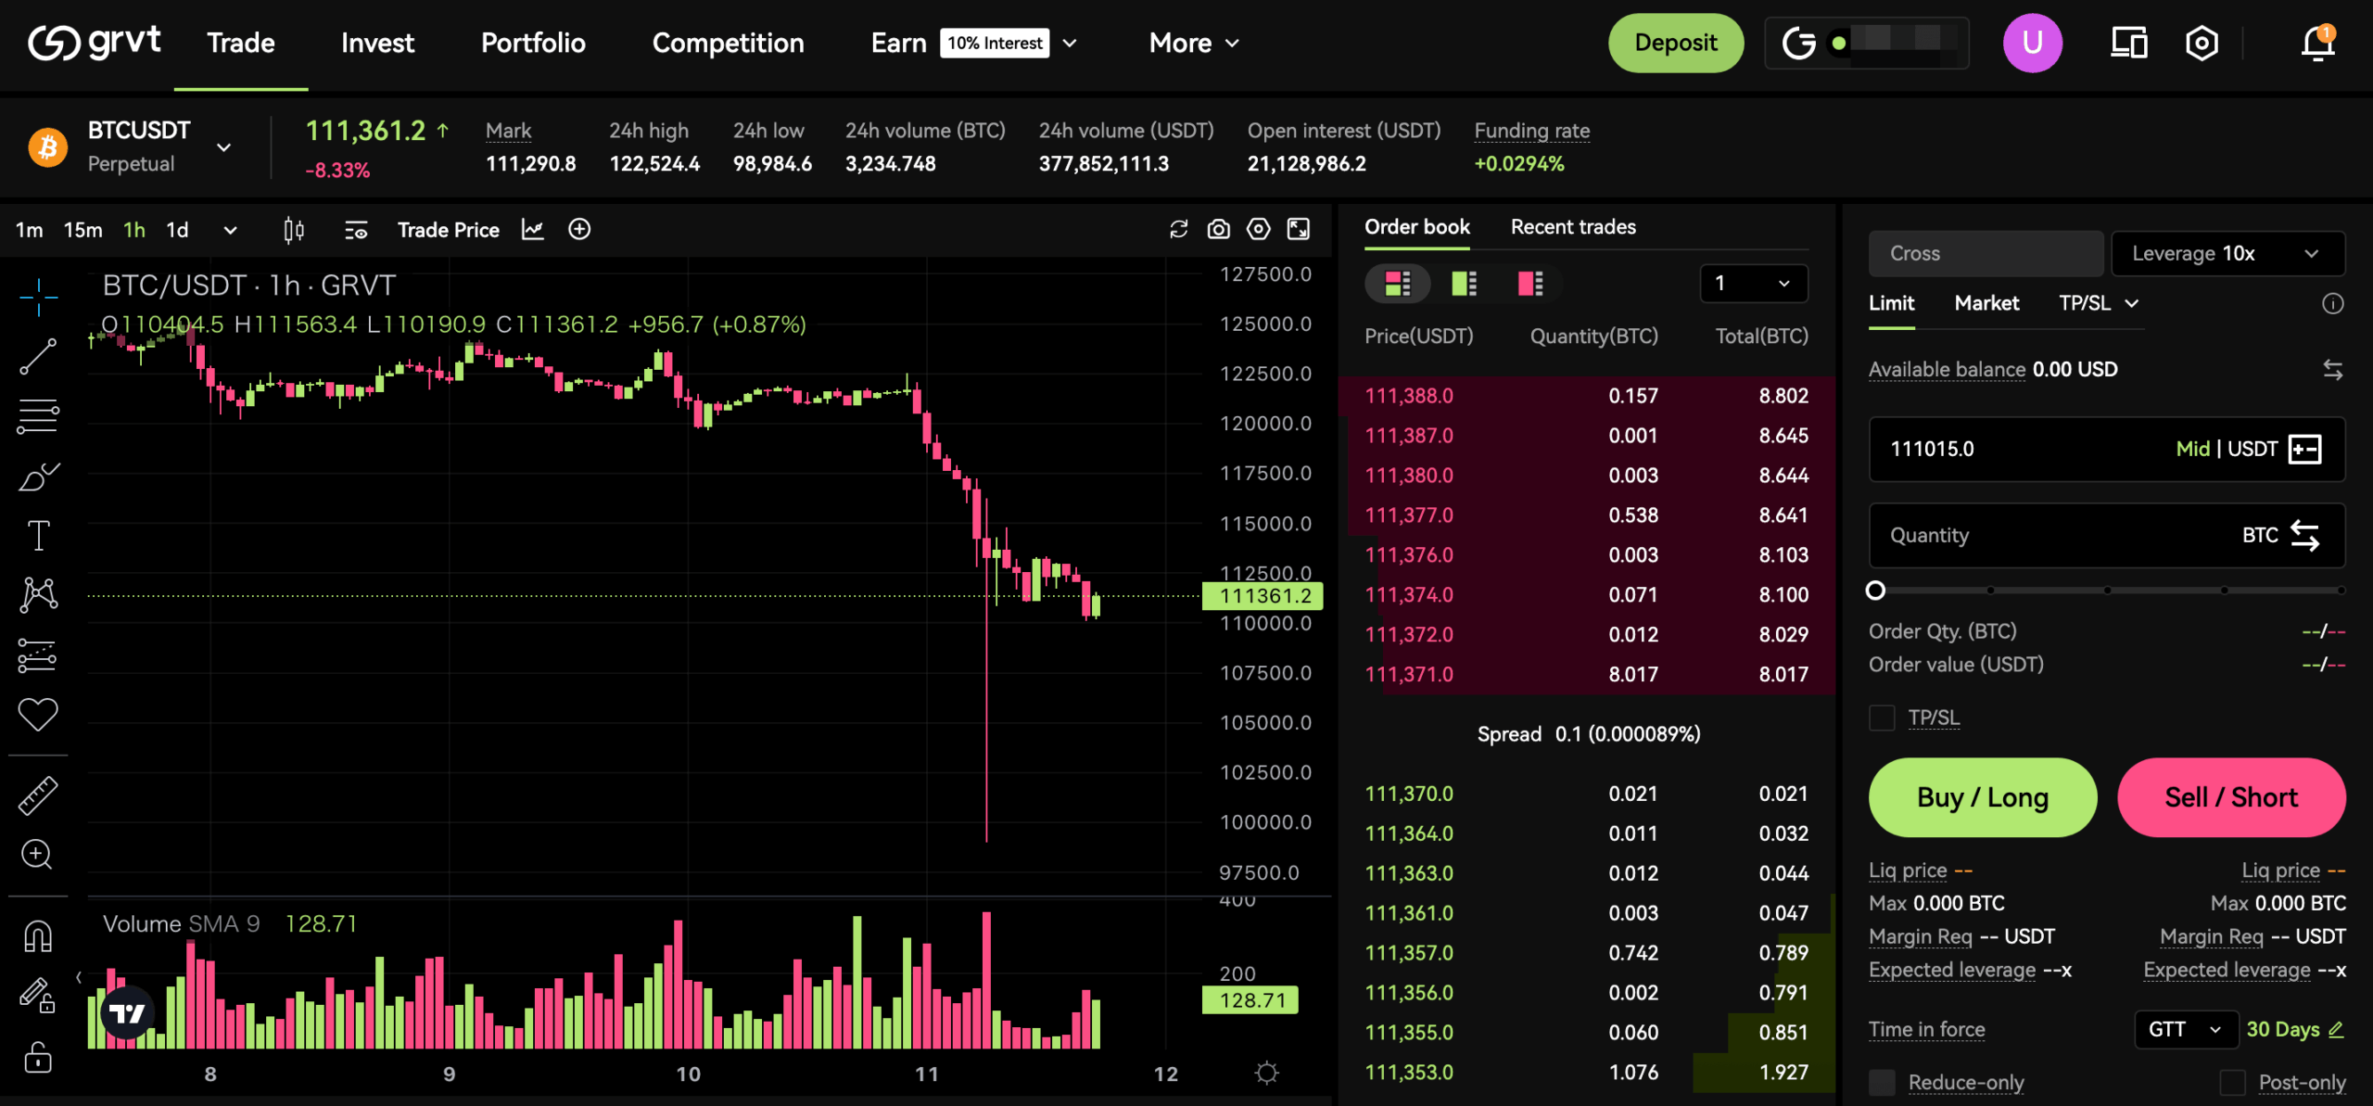Expand the BTCUSDT pair selector

coord(223,146)
